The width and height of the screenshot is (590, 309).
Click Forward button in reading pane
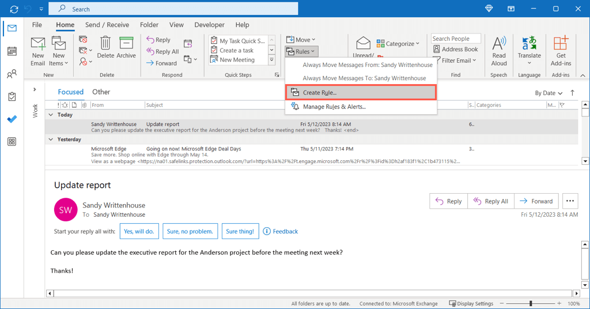pos(536,201)
